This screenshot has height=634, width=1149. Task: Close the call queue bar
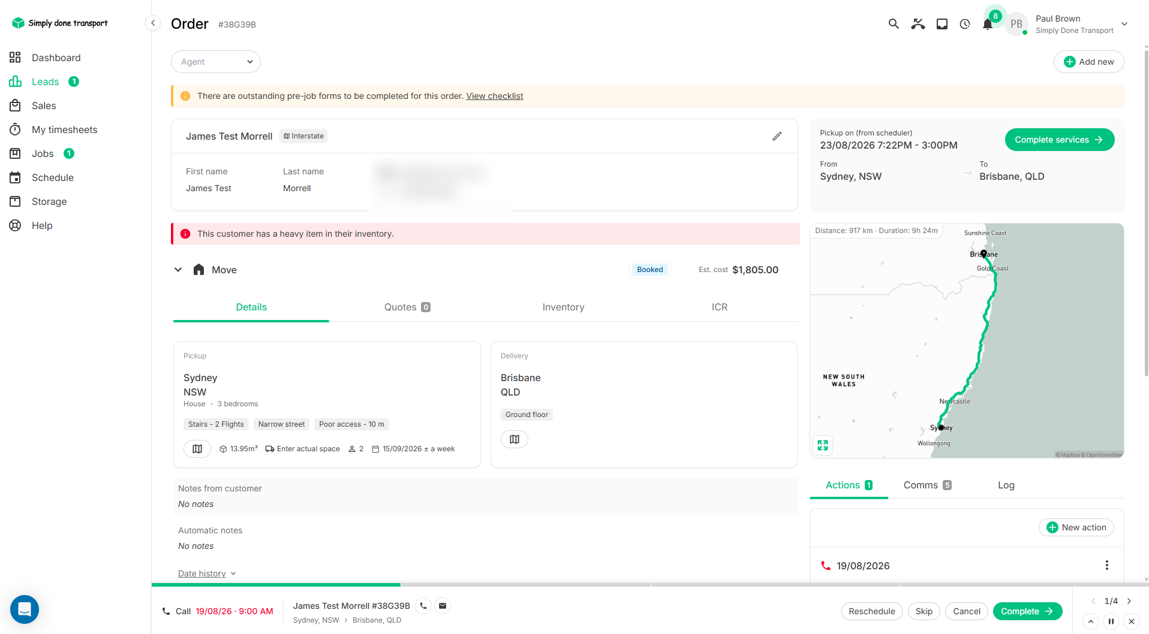pos(1132,621)
